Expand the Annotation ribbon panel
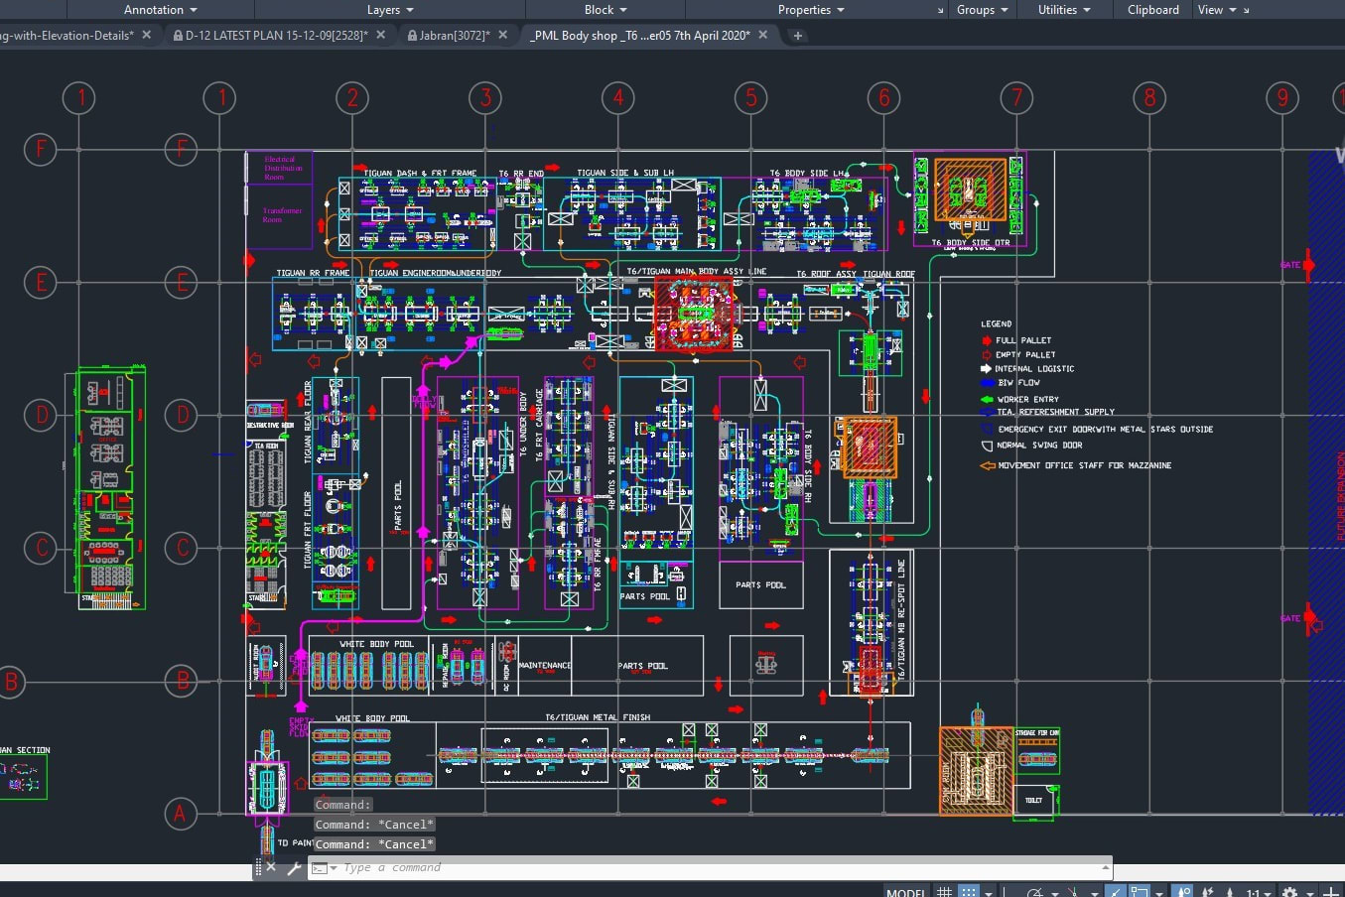Screen dimensions: 1345x897 pyautogui.click(x=160, y=10)
